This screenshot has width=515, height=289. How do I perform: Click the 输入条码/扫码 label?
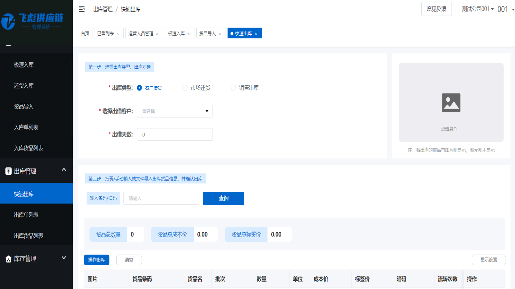103,198
